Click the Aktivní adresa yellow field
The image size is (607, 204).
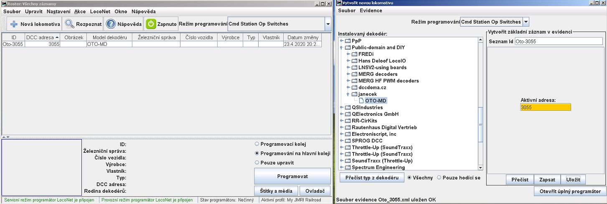point(546,107)
